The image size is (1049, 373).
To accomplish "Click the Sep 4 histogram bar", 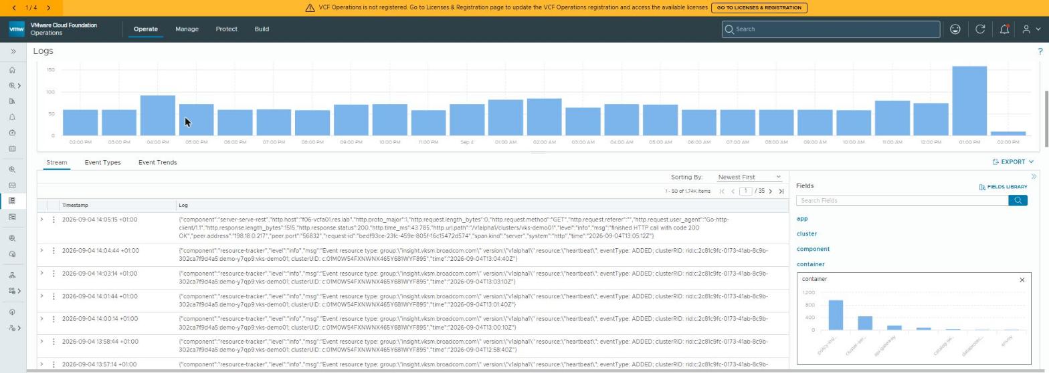I will 467,120.
